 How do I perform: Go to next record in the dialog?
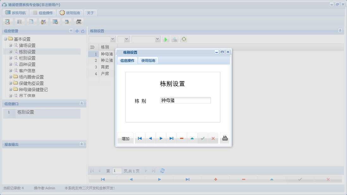(161, 138)
